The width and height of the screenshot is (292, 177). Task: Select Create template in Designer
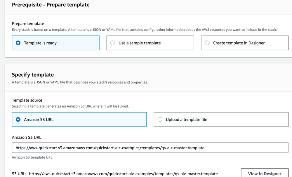click(245, 43)
